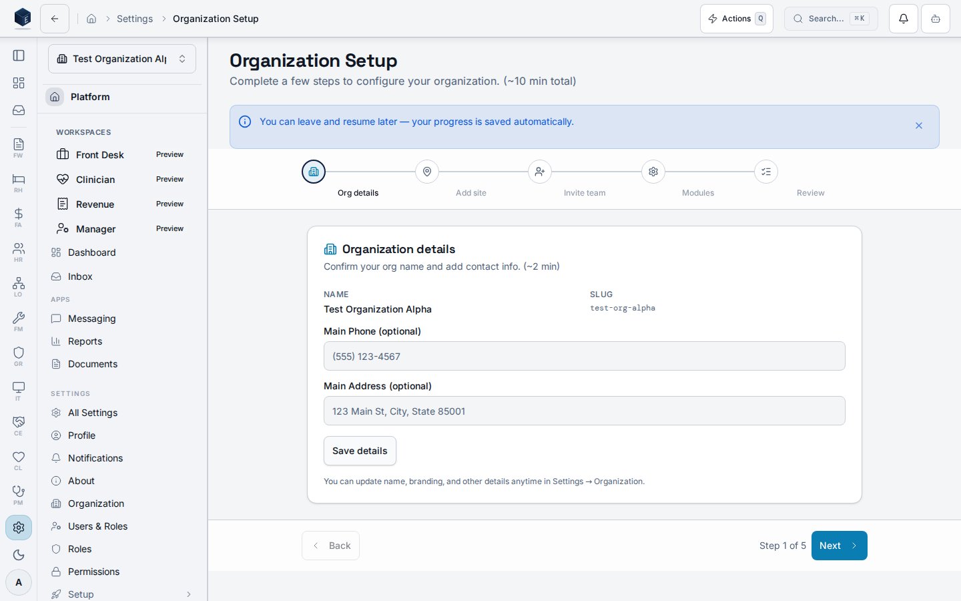The width and height of the screenshot is (961, 601).
Task: Open the Front Desk workspace
Action: [122, 154]
